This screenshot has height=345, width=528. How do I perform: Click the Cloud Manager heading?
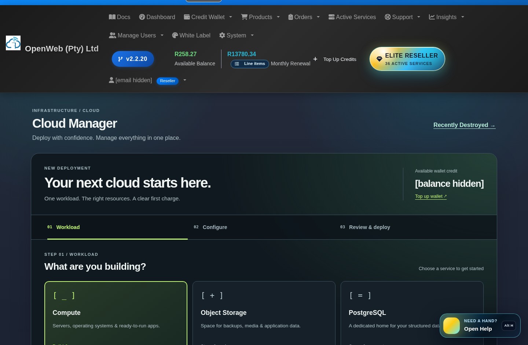[x=74, y=123]
